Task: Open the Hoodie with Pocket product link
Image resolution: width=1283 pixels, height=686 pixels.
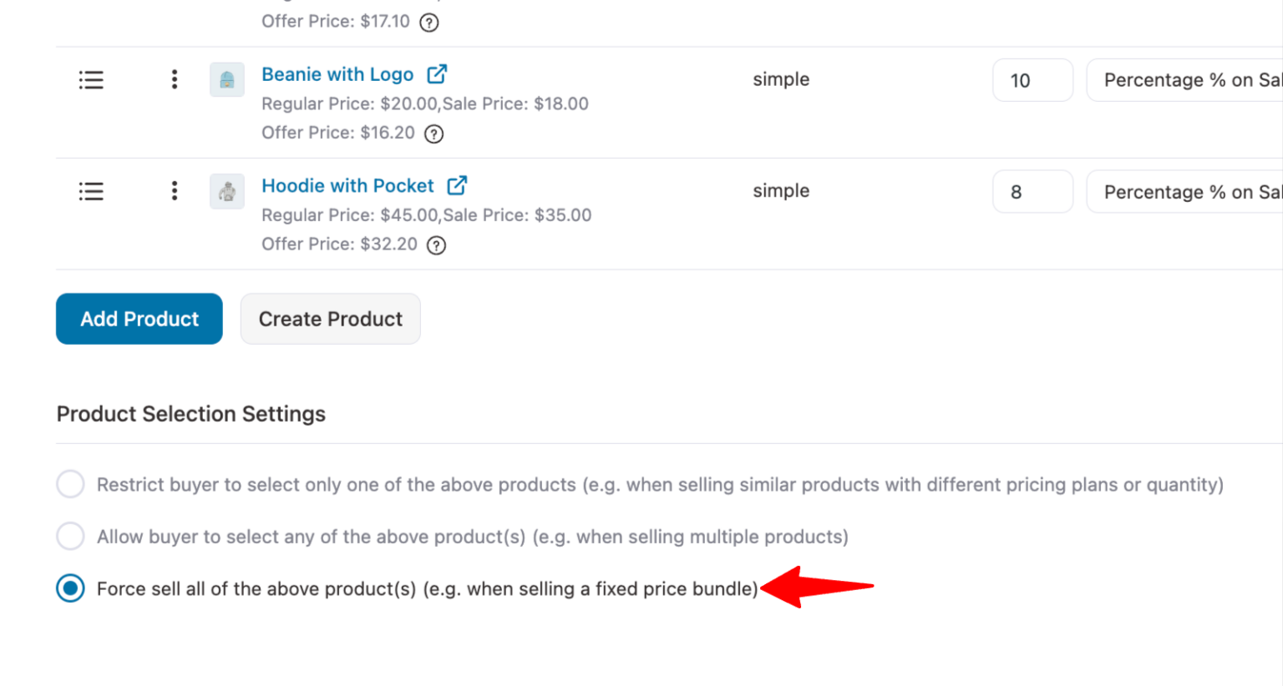Action: 347,185
